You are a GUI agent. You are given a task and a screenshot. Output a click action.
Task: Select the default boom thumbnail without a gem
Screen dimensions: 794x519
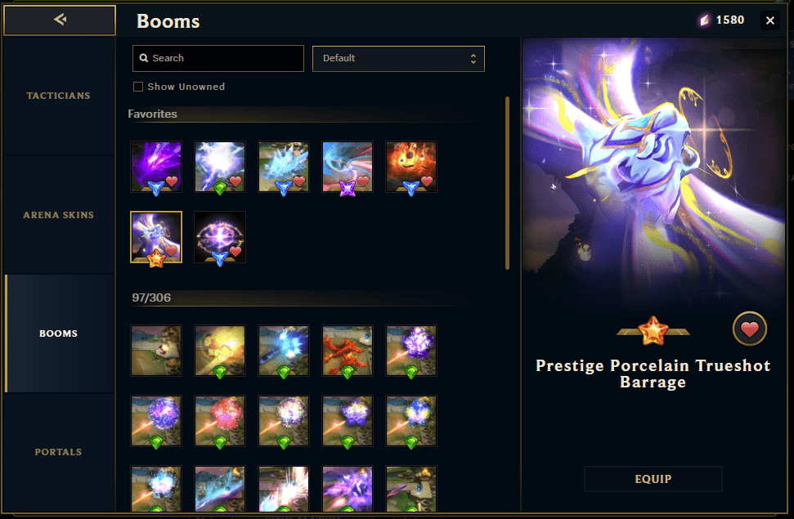(x=156, y=351)
